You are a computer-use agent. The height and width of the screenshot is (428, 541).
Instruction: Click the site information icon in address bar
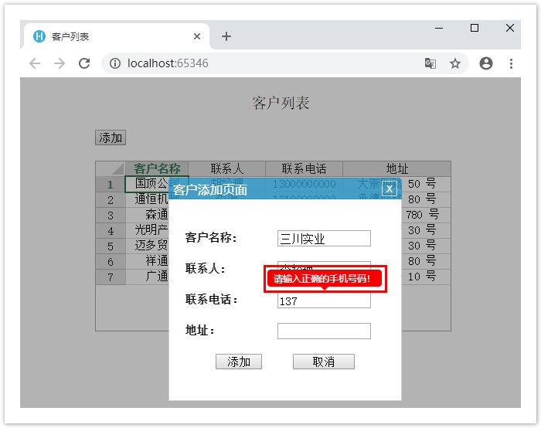pos(115,63)
